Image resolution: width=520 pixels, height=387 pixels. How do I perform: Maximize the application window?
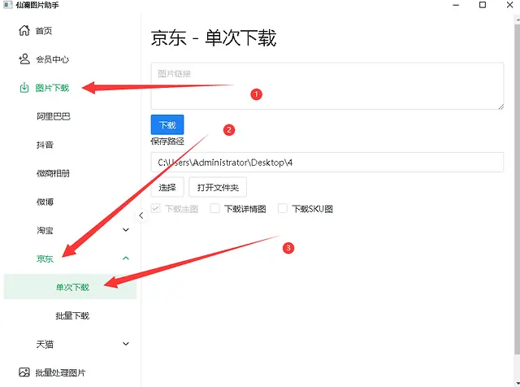[x=483, y=5]
